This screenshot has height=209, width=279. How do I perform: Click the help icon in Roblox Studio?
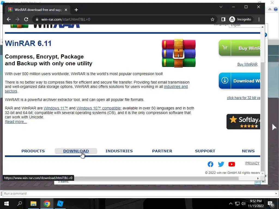click(276, 9)
